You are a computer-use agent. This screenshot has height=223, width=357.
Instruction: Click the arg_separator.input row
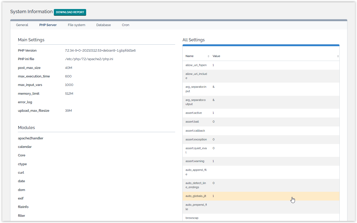(x=261, y=89)
